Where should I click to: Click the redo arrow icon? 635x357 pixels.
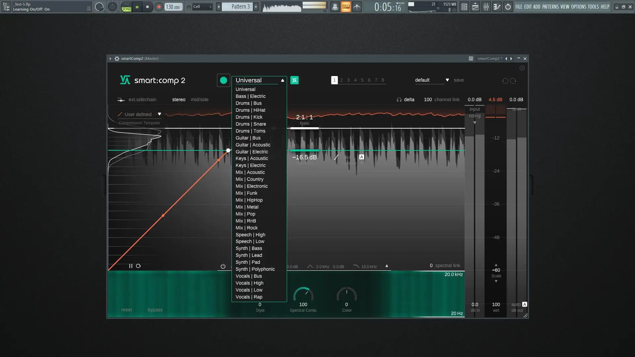[513, 81]
